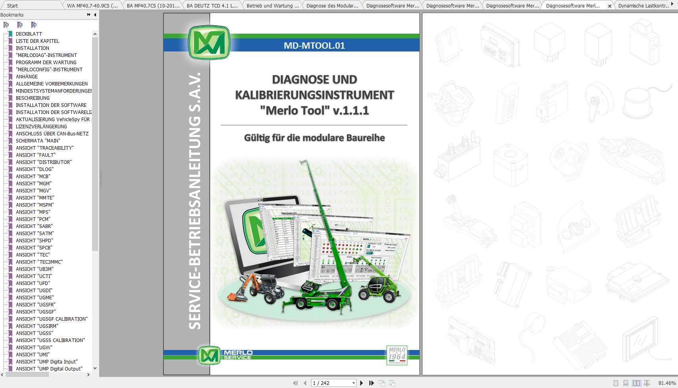Click the cover page of MD-MTOOL.01 document
This screenshot has width=678, height=388.
tap(291, 194)
